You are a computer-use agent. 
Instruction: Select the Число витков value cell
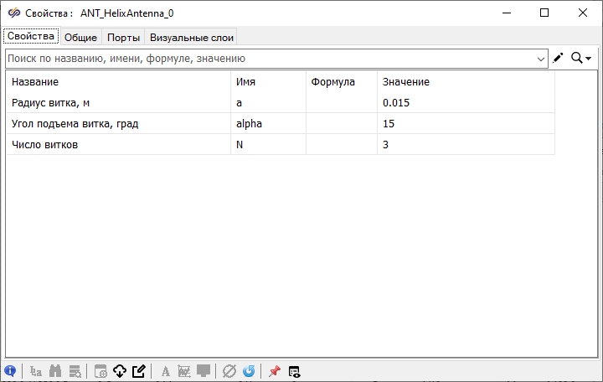click(x=465, y=145)
